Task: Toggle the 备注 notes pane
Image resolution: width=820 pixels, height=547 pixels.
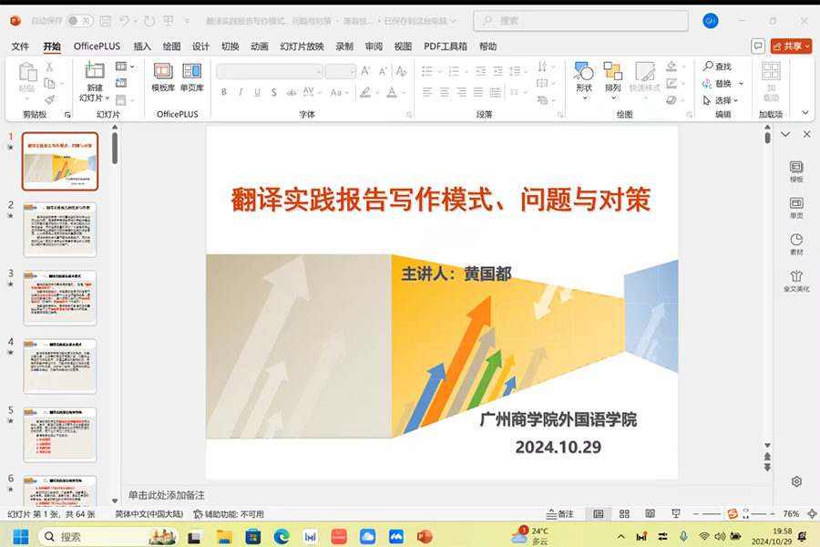Action: pos(559,514)
